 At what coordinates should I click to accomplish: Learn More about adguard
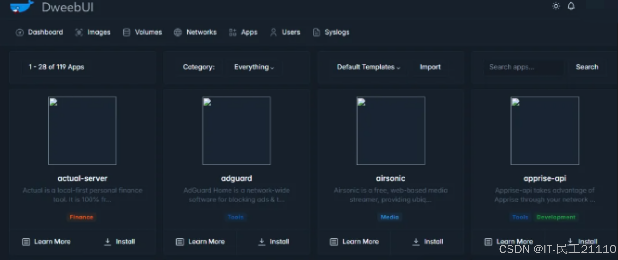click(200, 242)
